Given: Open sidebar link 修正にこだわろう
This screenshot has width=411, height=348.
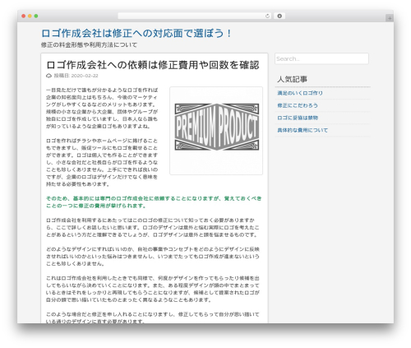Looking at the screenshot, I should pos(298,105).
